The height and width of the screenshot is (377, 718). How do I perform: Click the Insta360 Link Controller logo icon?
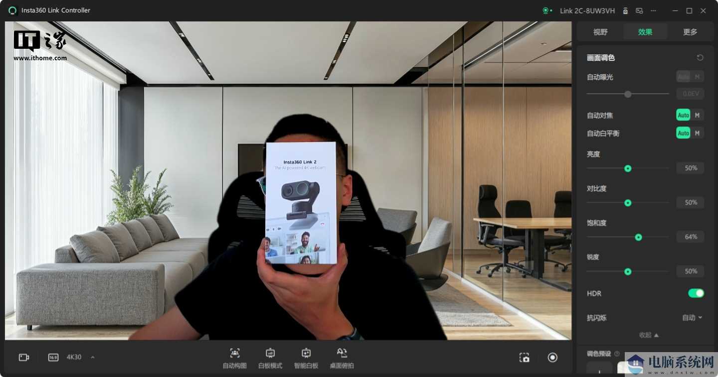[12, 10]
